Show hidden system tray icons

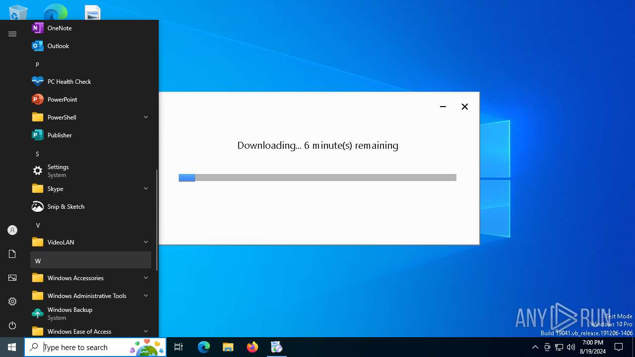pos(535,347)
